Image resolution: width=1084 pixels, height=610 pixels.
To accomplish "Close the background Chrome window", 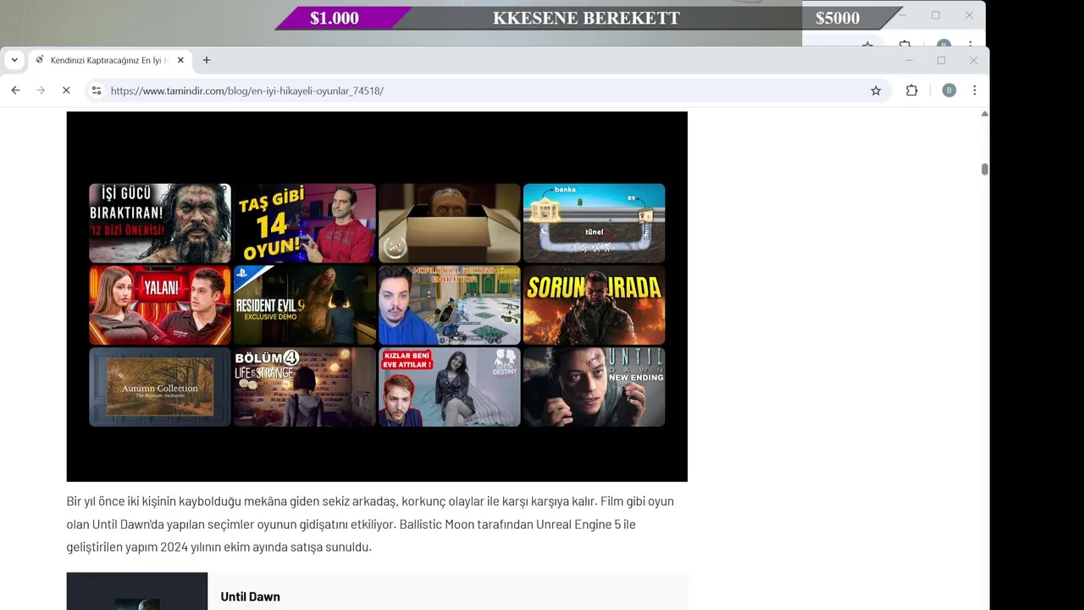I will (969, 15).
